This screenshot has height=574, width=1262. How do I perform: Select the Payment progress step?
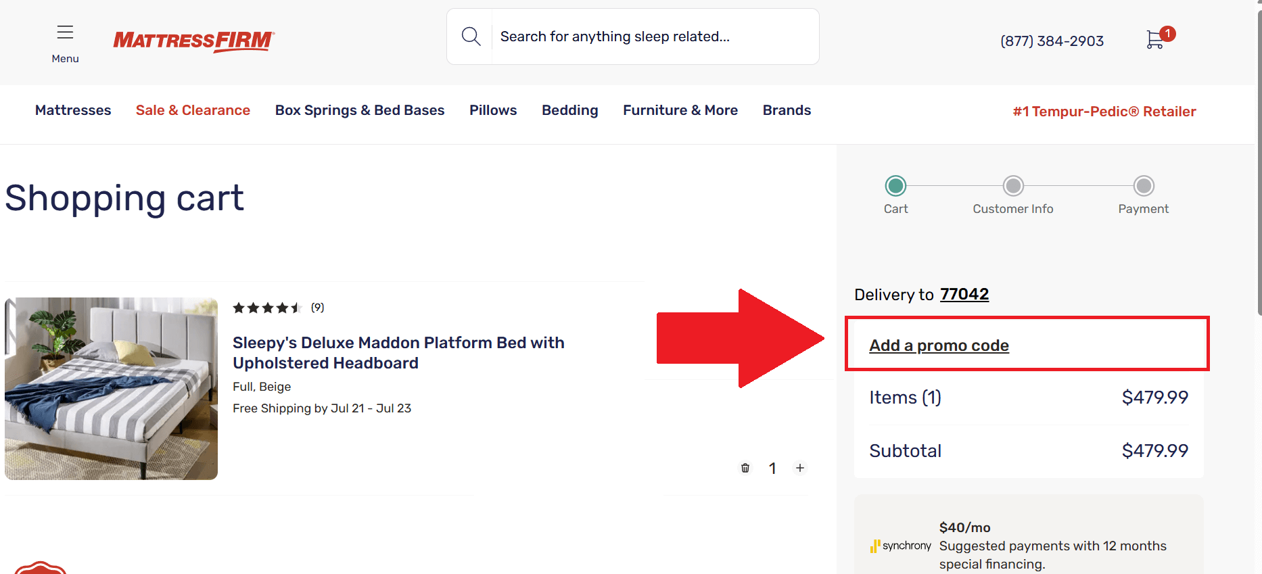click(x=1144, y=186)
